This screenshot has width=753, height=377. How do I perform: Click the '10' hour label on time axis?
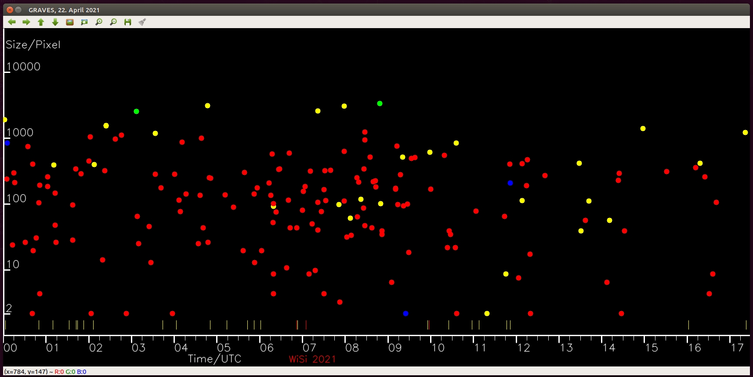438,348
